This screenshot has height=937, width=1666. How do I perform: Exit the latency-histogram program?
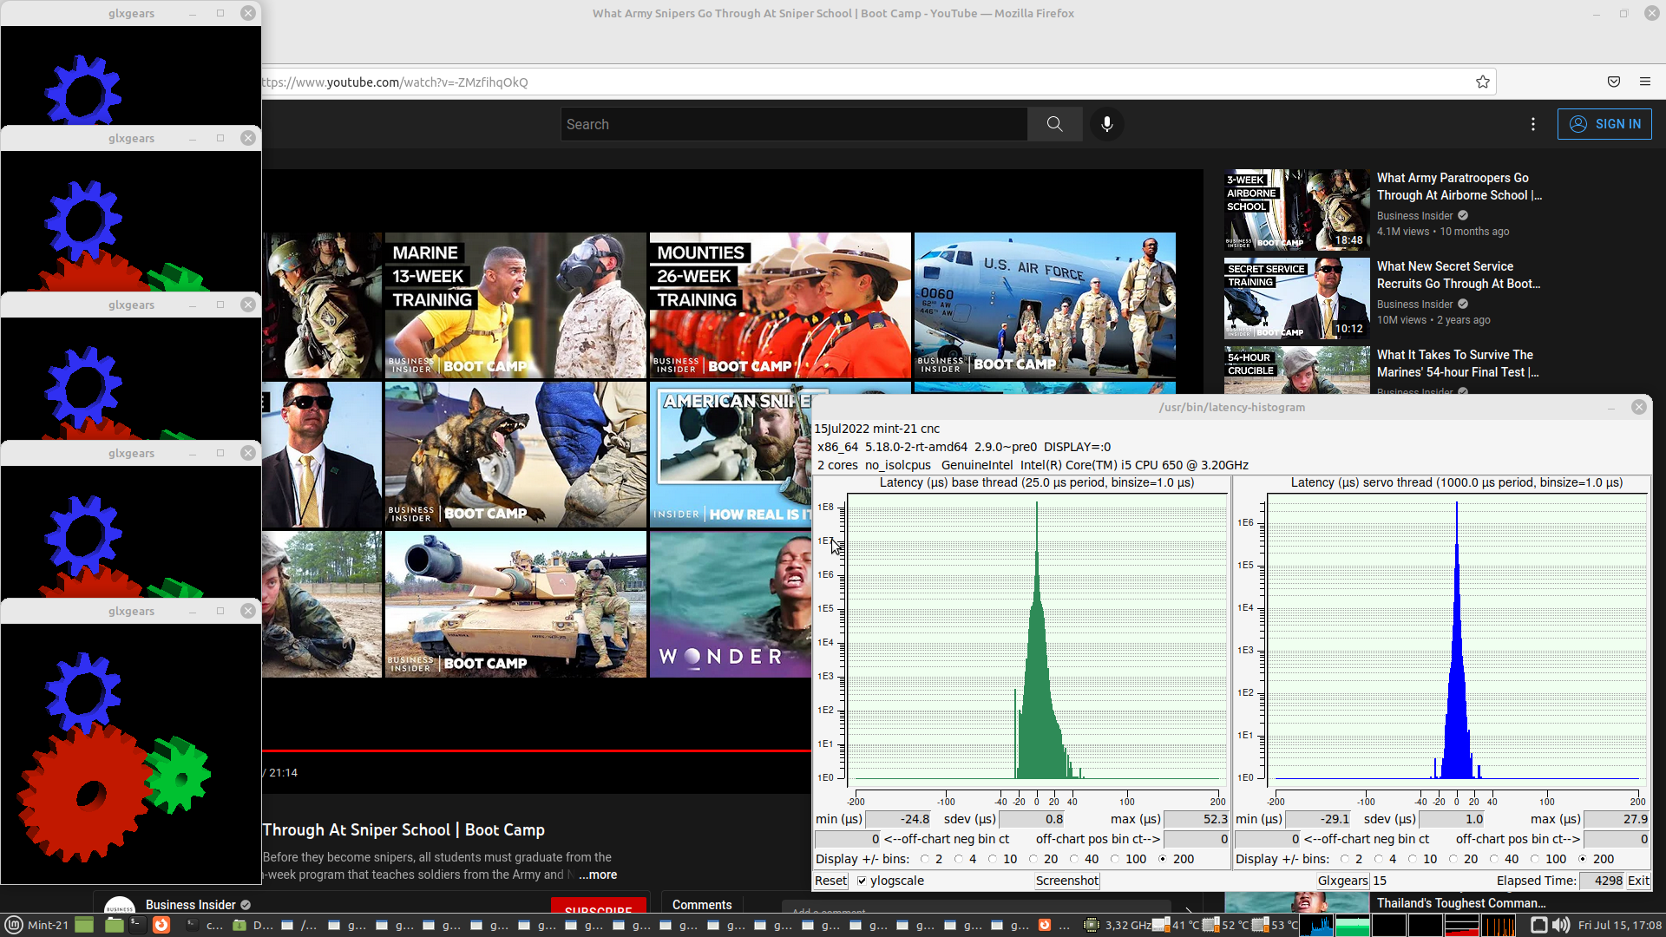click(x=1638, y=881)
